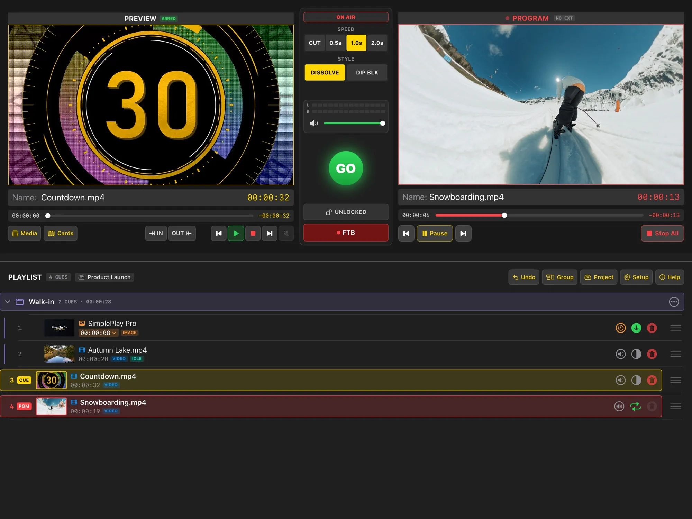
Task: Grab the reorder handle of Countdown.mp4
Action: coord(675,380)
